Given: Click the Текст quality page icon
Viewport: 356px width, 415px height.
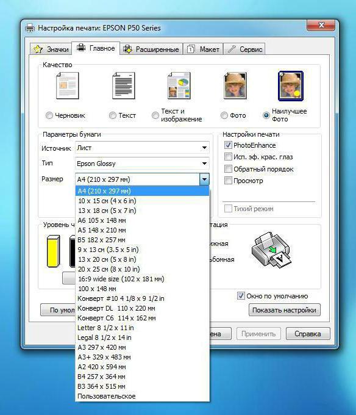Looking at the screenshot, I should 123,86.
